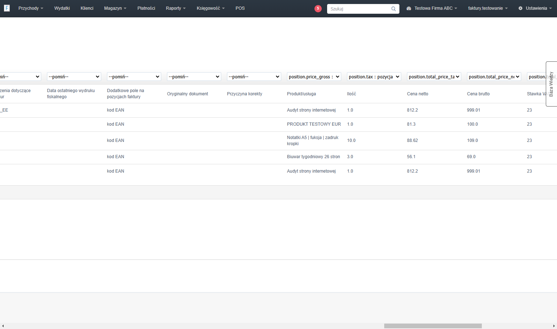This screenshot has width=557, height=329.
Task: Click the horizontal scrollbar's left arrow
Action: tap(3, 326)
